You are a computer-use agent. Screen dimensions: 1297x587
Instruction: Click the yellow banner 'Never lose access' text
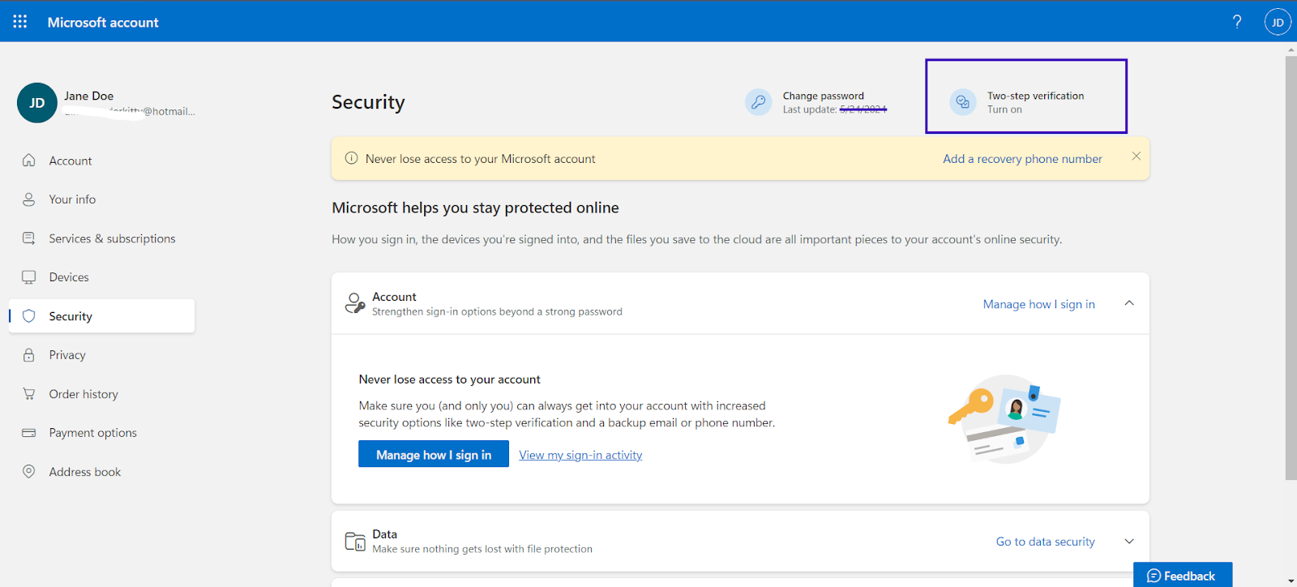click(481, 159)
